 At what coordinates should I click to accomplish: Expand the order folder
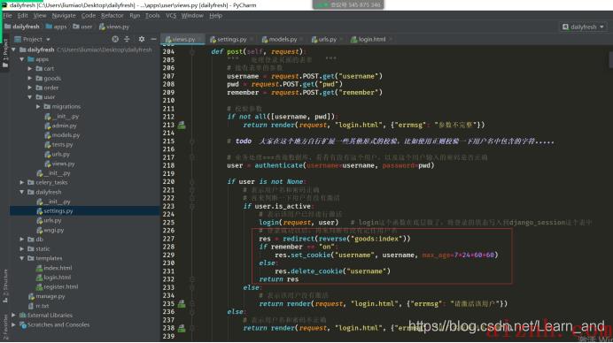point(30,88)
